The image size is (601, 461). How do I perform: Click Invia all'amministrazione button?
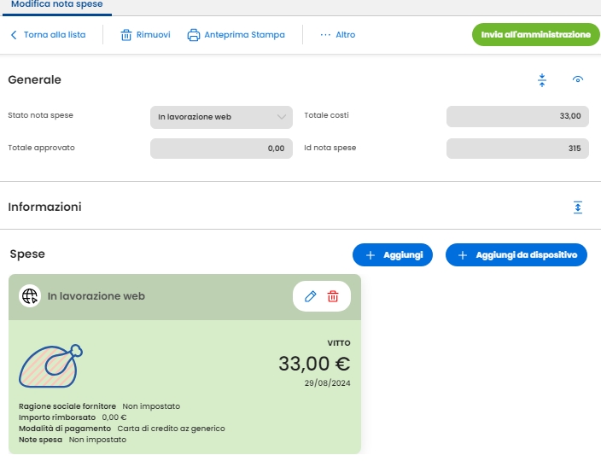(536, 34)
